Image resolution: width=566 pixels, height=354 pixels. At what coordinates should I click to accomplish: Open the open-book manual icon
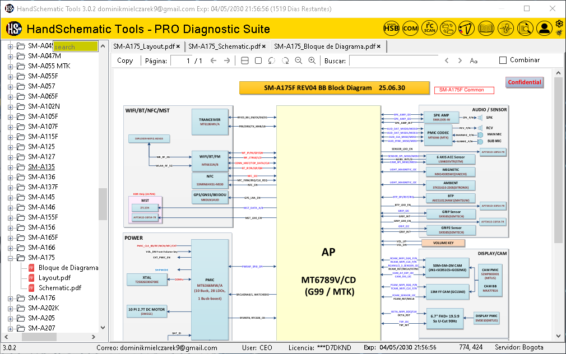point(486,28)
